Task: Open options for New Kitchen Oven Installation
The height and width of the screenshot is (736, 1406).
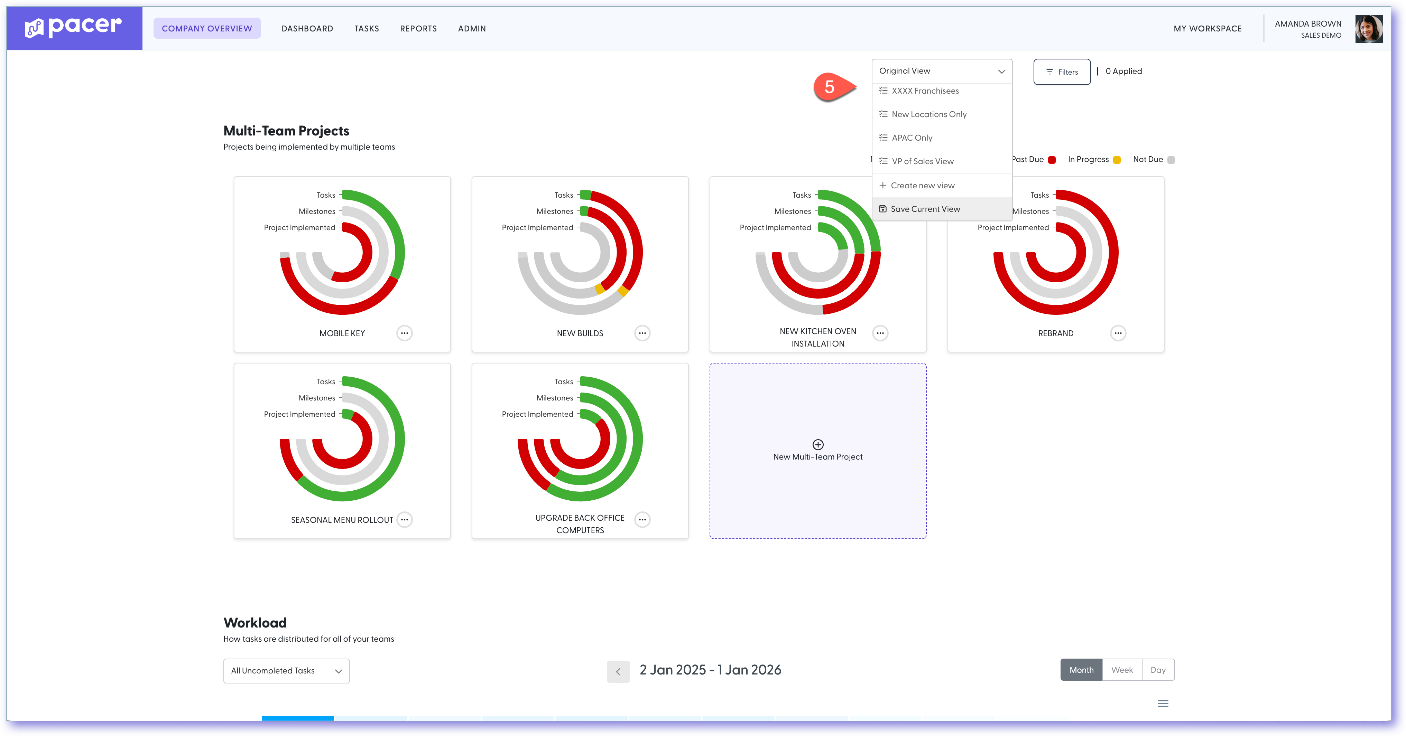Action: pyautogui.click(x=880, y=333)
